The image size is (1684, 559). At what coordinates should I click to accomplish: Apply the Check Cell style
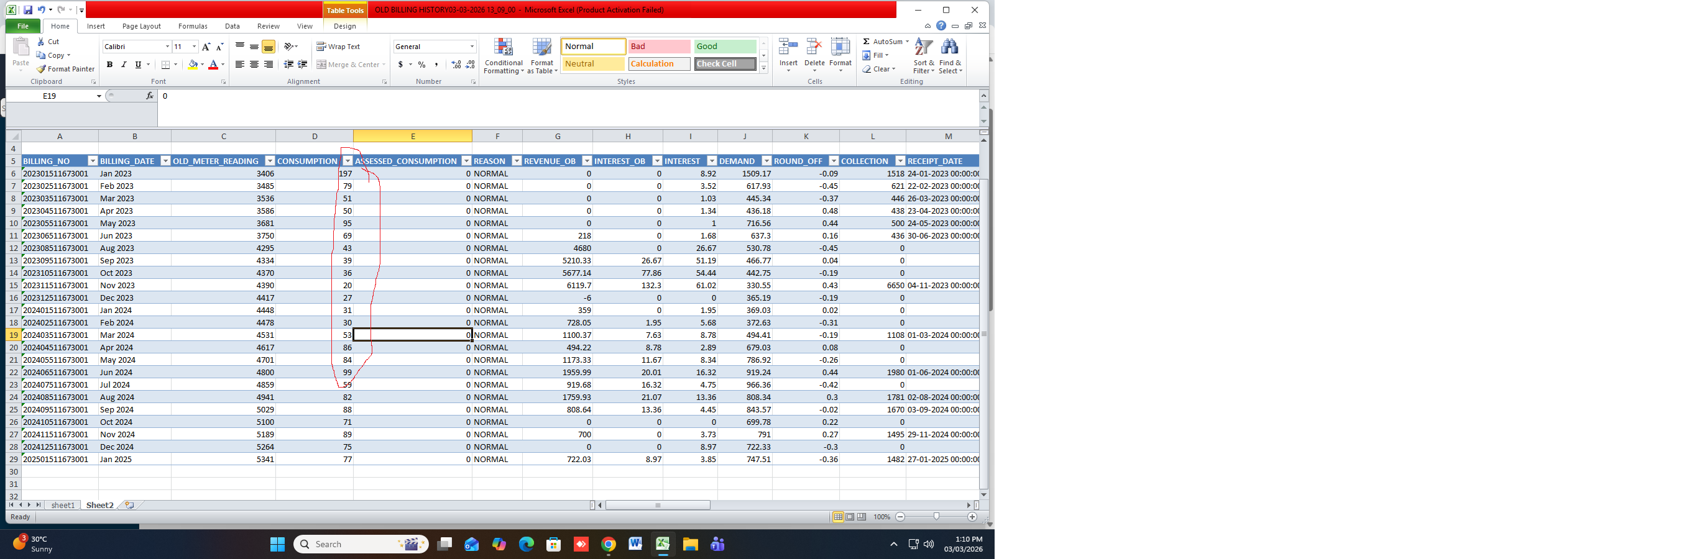pyautogui.click(x=724, y=64)
